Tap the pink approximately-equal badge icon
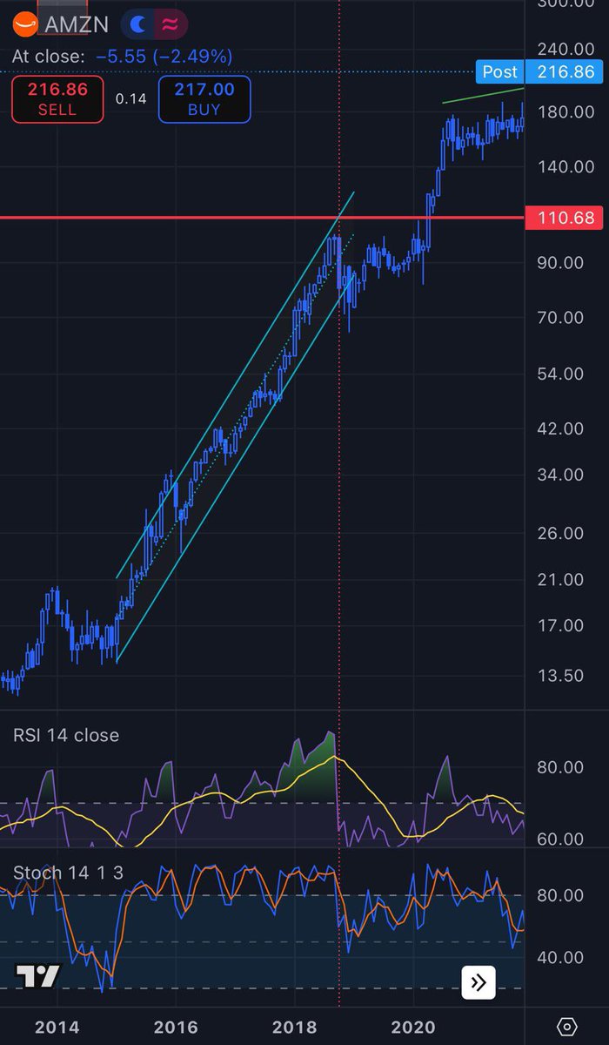609x1045 pixels. click(171, 24)
